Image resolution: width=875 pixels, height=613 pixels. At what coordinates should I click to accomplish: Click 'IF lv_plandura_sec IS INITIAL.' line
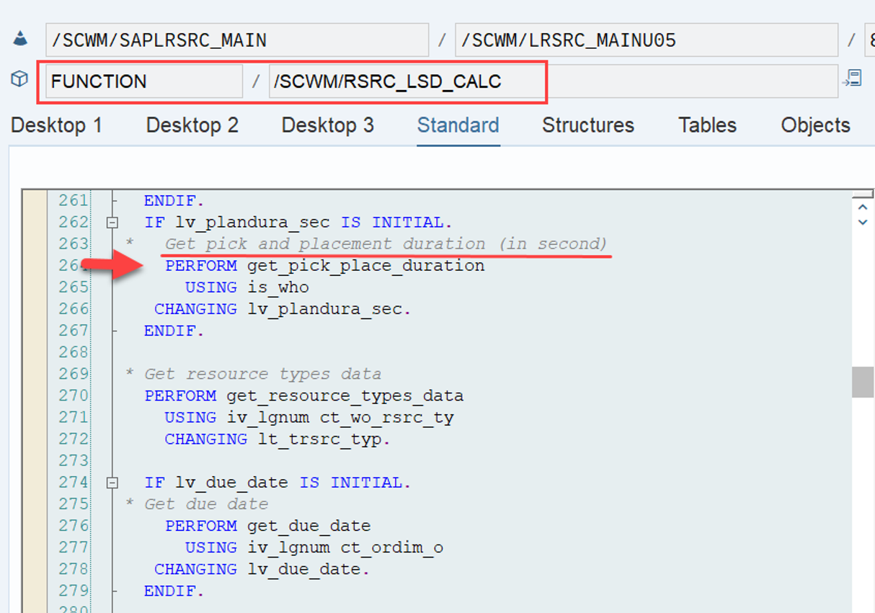[298, 222]
